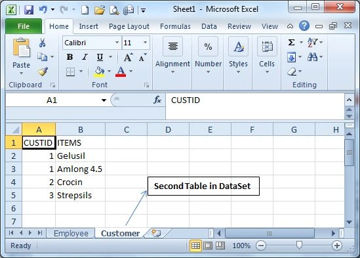Image resolution: width=360 pixels, height=258 pixels.
Task: Open the Page Layout ribbon tab
Action: 129,26
